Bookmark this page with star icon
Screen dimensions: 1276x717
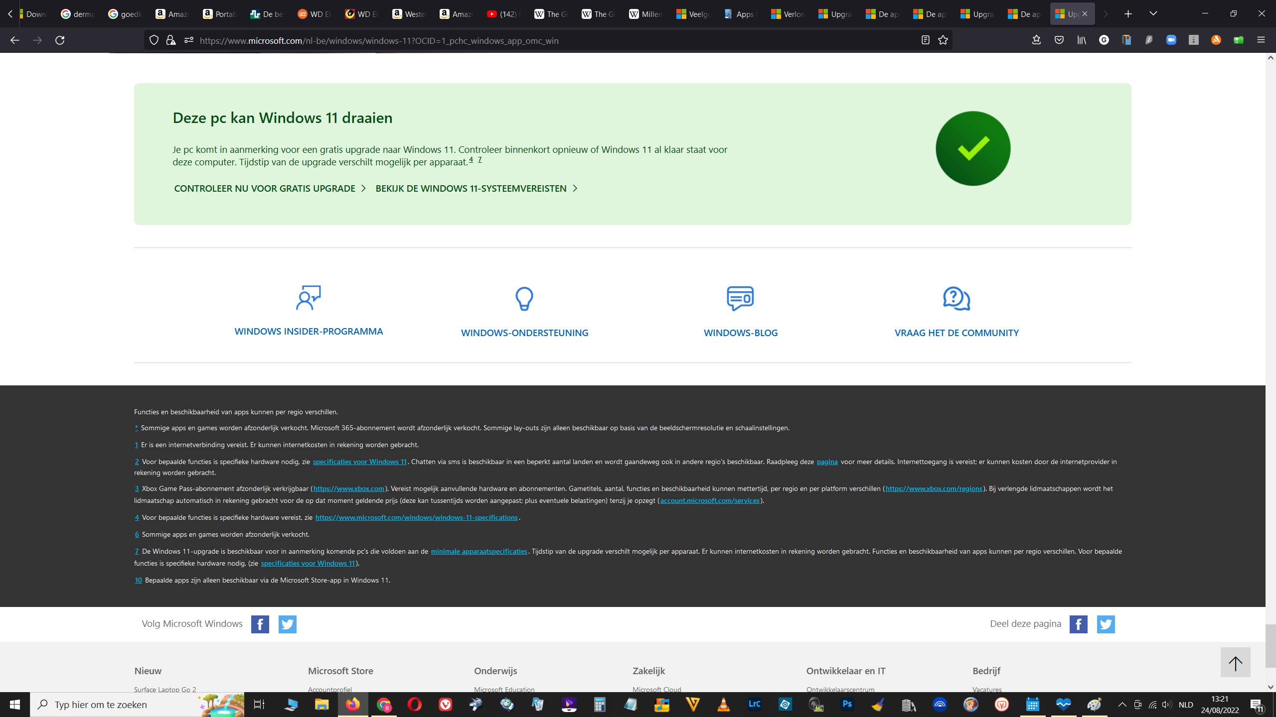click(x=943, y=40)
